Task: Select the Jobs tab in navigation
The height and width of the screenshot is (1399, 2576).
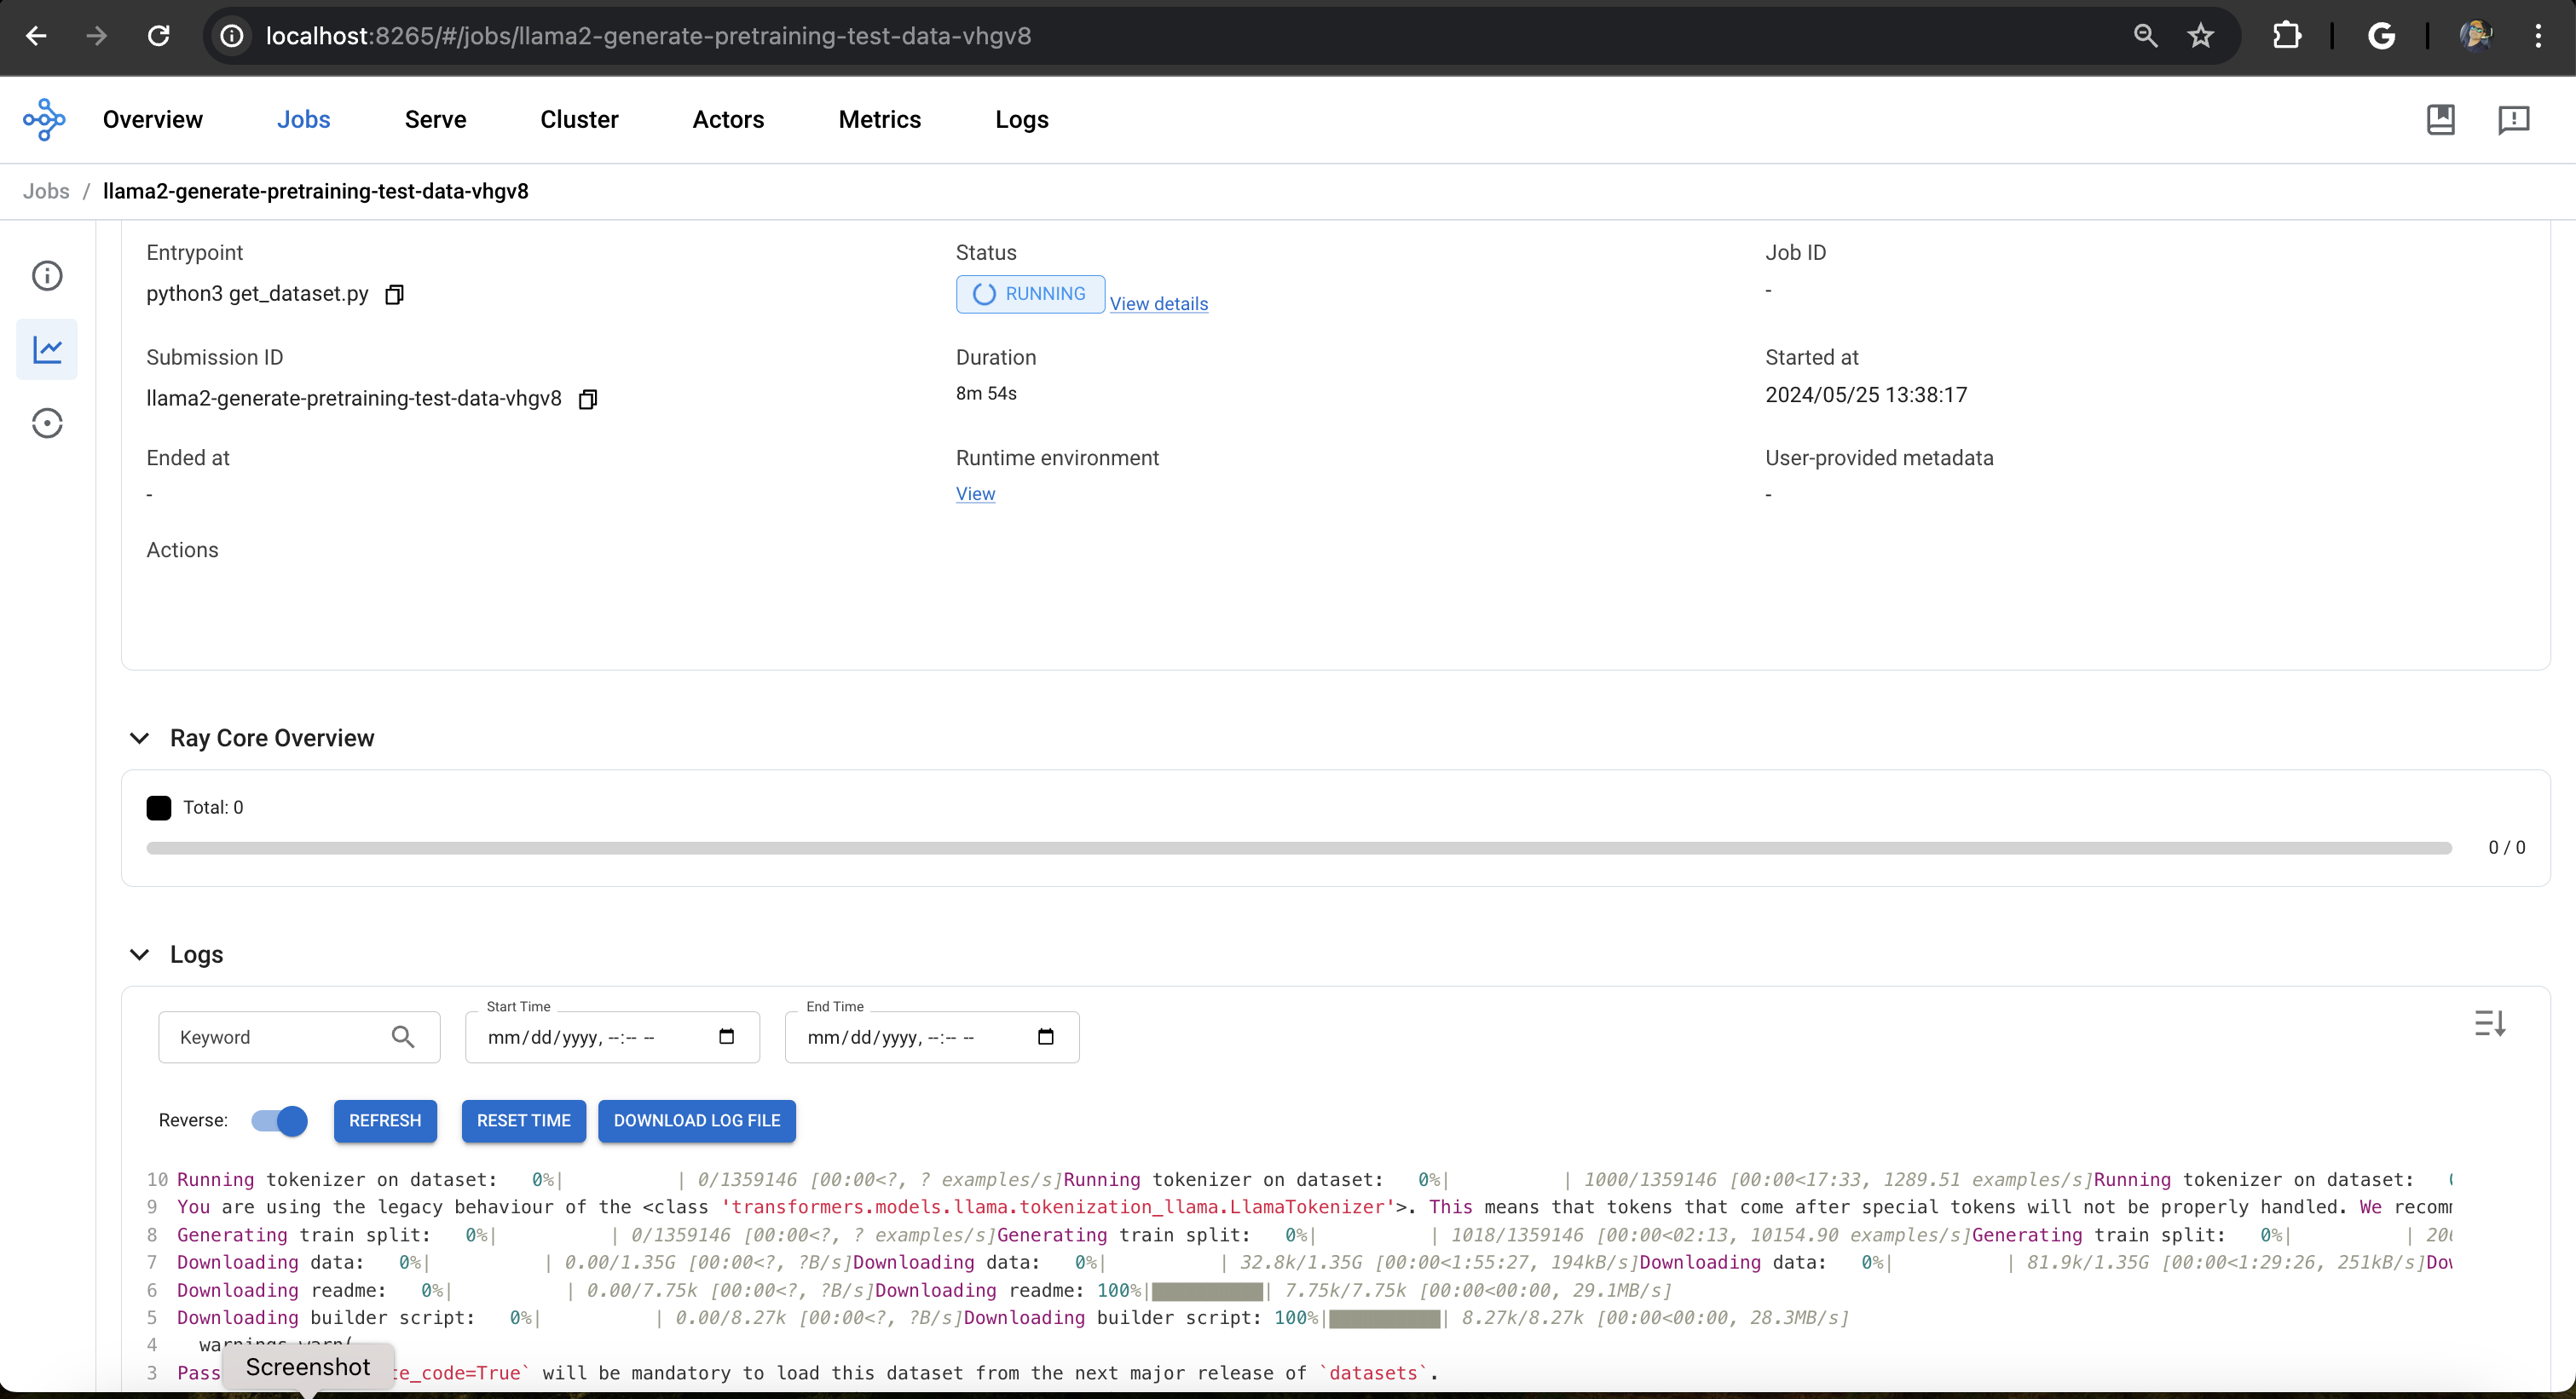Action: click(x=303, y=121)
